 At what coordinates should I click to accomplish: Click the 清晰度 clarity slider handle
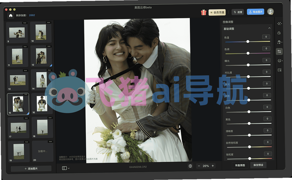point(249,135)
